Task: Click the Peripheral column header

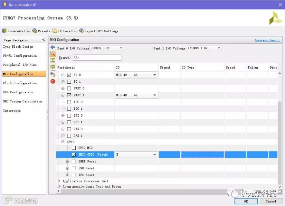Action: click(85, 67)
